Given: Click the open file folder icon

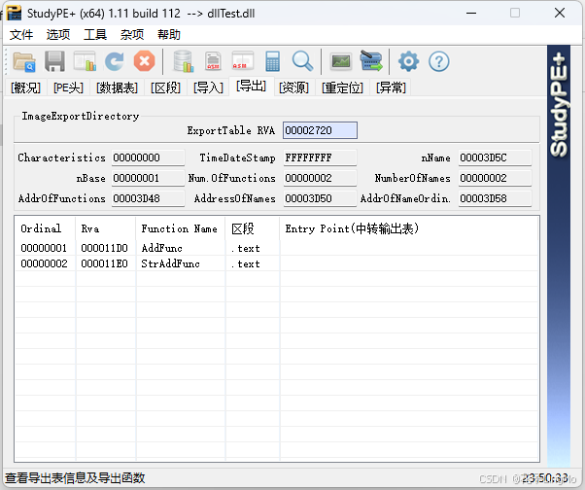Looking at the screenshot, I should click(x=24, y=61).
